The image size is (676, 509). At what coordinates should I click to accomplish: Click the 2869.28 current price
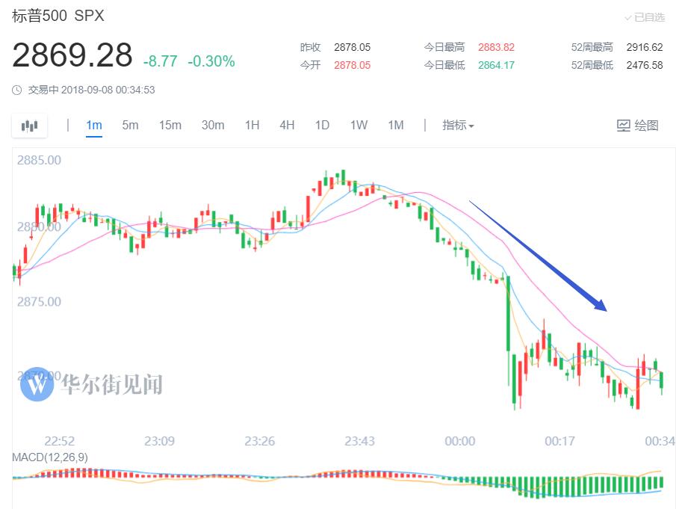click(72, 55)
